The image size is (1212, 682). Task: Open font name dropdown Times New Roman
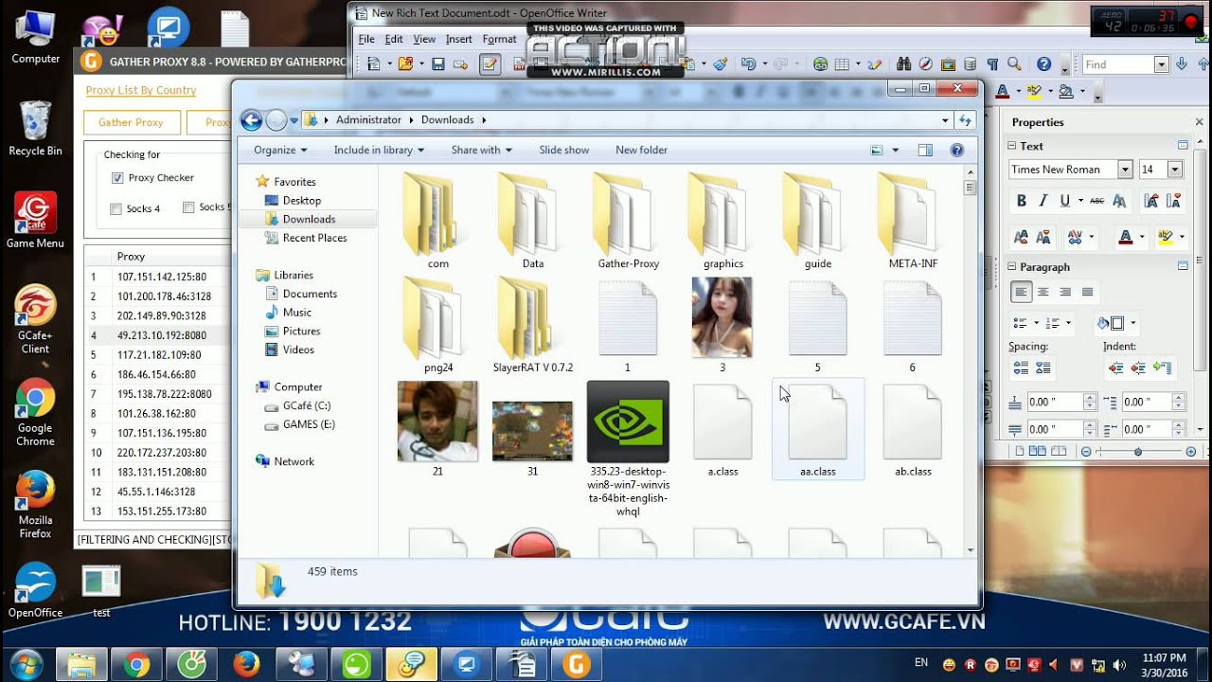1125,170
